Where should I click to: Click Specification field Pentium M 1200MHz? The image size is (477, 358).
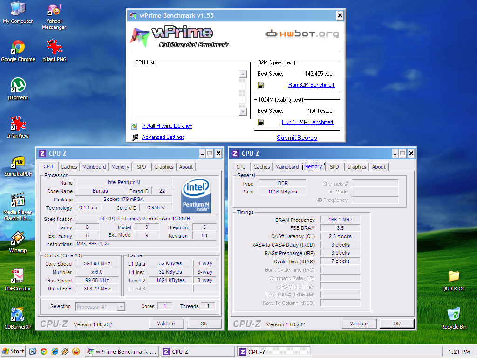pos(146,219)
